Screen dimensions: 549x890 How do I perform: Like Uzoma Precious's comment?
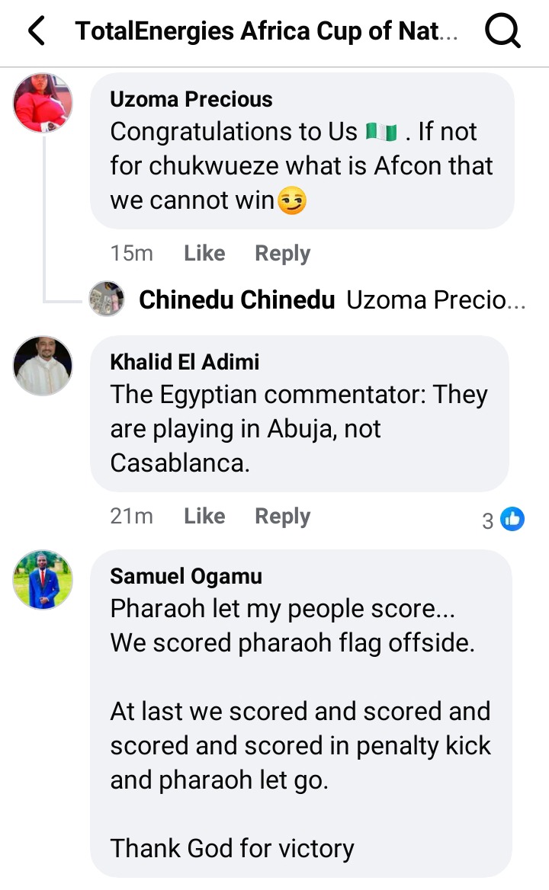pyautogui.click(x=204, y=253)
